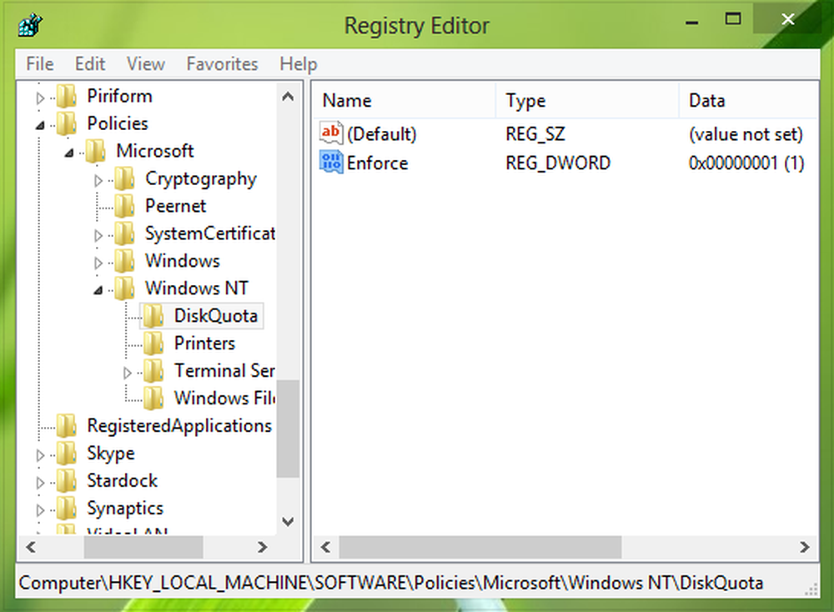This screenshot has height=612, width=834.
Task: Expand the Cryptography key
Action: pyautogui.click(x=98, y=181)
